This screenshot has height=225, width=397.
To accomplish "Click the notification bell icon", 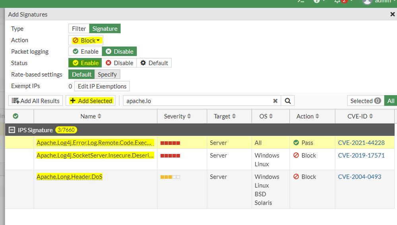I will [337, 1].
